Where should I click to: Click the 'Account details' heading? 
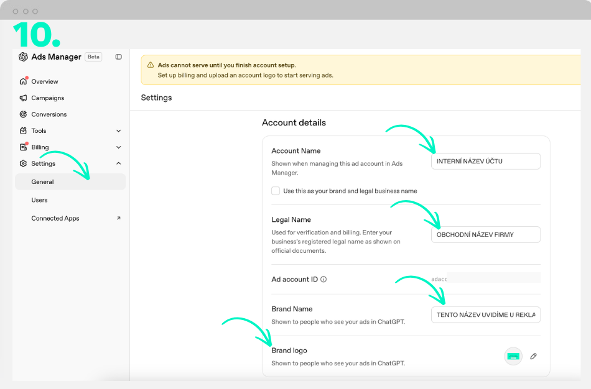pos(294,123)
